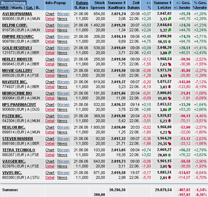This screenshot has width=208, height=197.
Task: Click the 1.600,00 Stück value for REVLON
Action: coord(98,127)
